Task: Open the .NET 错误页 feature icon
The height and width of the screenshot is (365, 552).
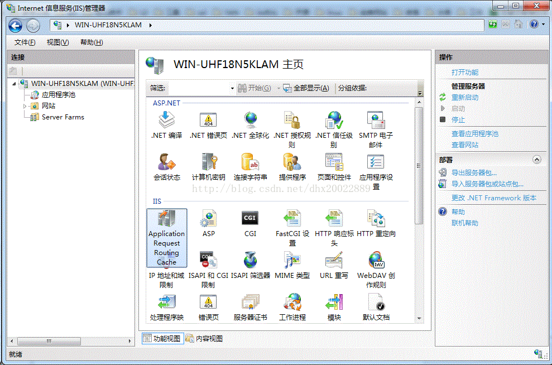Action: [208, 120]
